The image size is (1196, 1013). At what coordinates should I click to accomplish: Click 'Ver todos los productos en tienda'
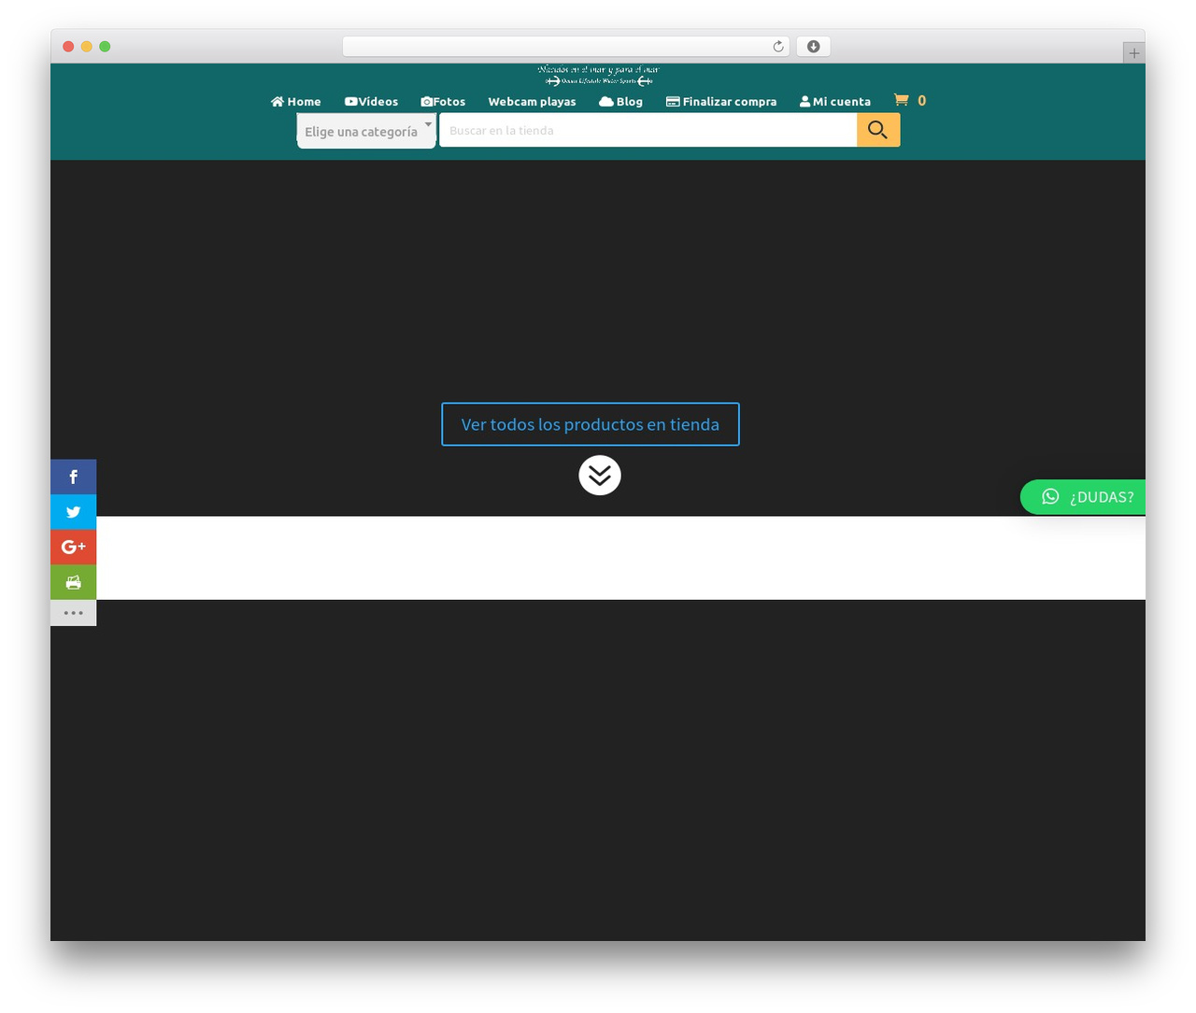(591, 424)
